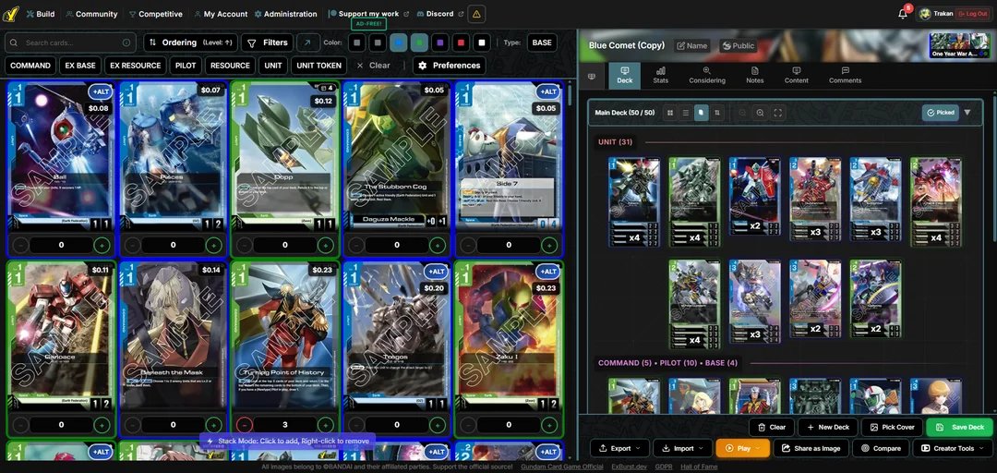The width and height of the screenshot is (997, 473).
Task: Show ALT art for Ball card
Action: coord(100,91)
